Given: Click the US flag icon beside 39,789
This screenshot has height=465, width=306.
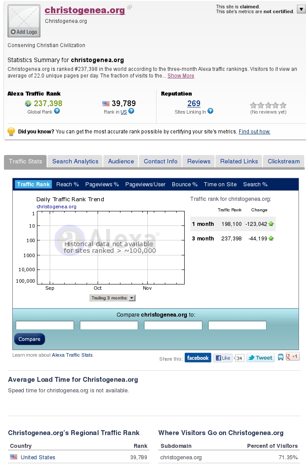Looking at the screenshot, I should [x=106, y=103].
